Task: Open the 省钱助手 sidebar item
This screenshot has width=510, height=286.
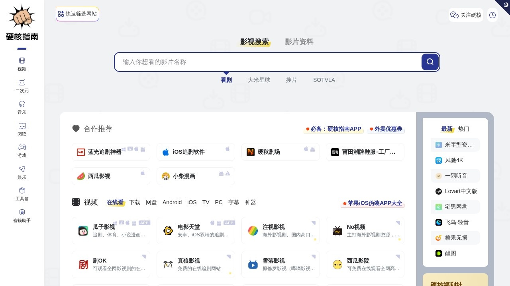Action: [x=22, y=216]
